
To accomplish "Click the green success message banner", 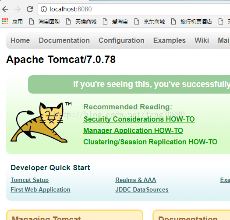I will click(129, 84).
